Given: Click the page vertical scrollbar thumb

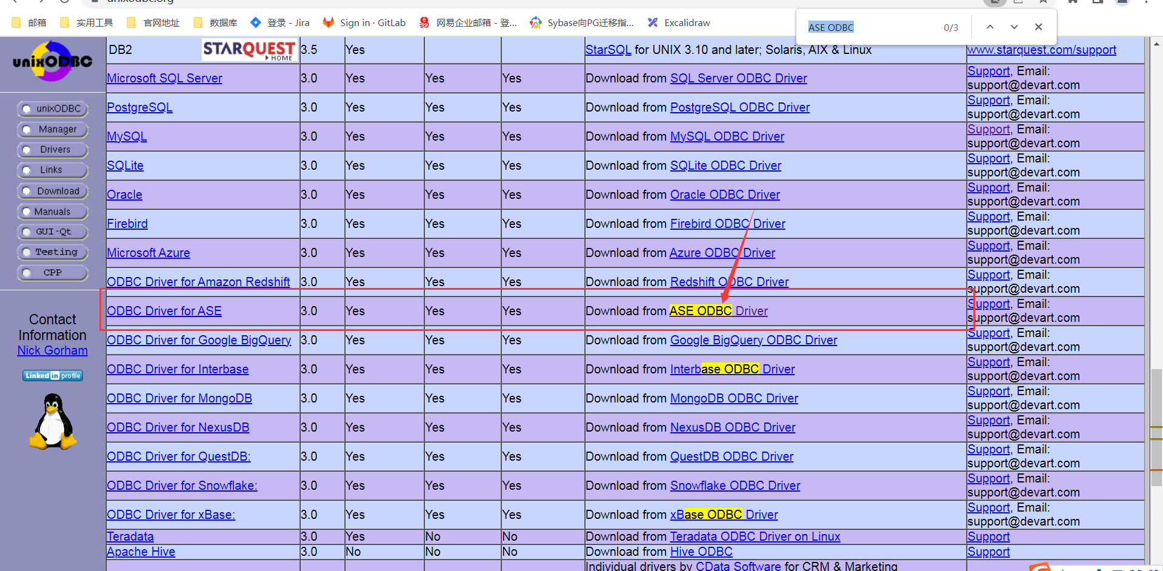Looking at the screenshot, I should pos(1156,427).
